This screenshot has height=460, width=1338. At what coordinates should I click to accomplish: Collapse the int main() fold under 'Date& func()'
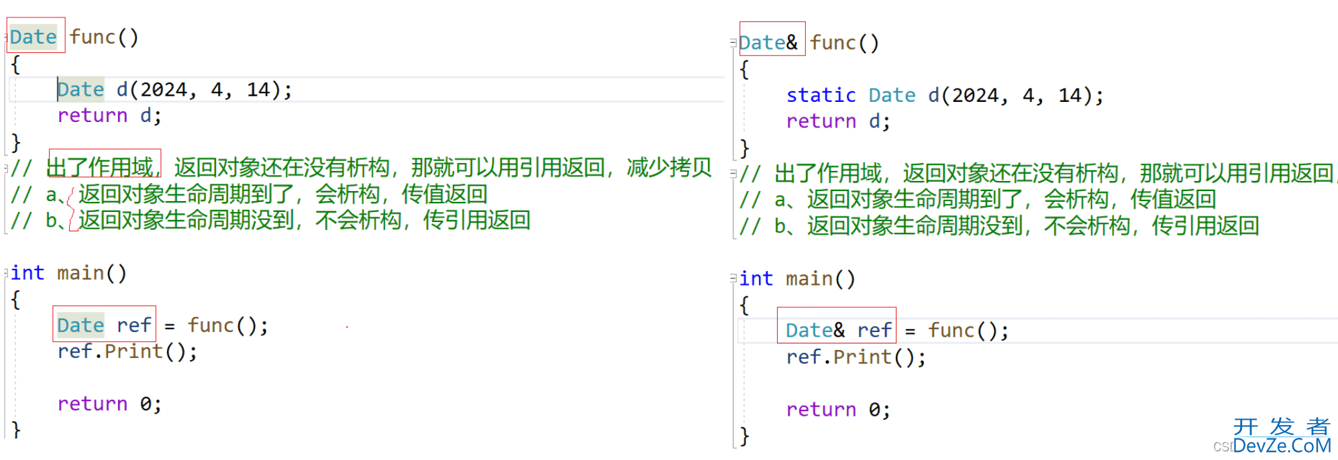pyautogui.click(x=733, y=278)
